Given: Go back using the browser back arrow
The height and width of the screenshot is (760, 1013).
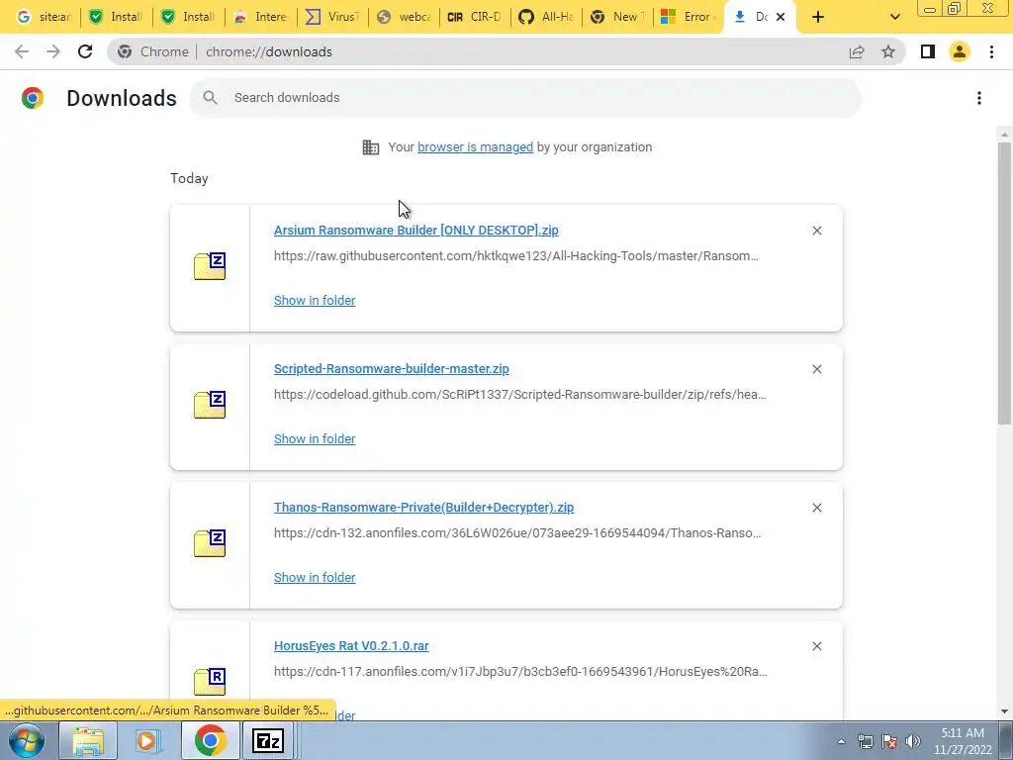Looking at the screenshot, I should click(x=22, y=51).
